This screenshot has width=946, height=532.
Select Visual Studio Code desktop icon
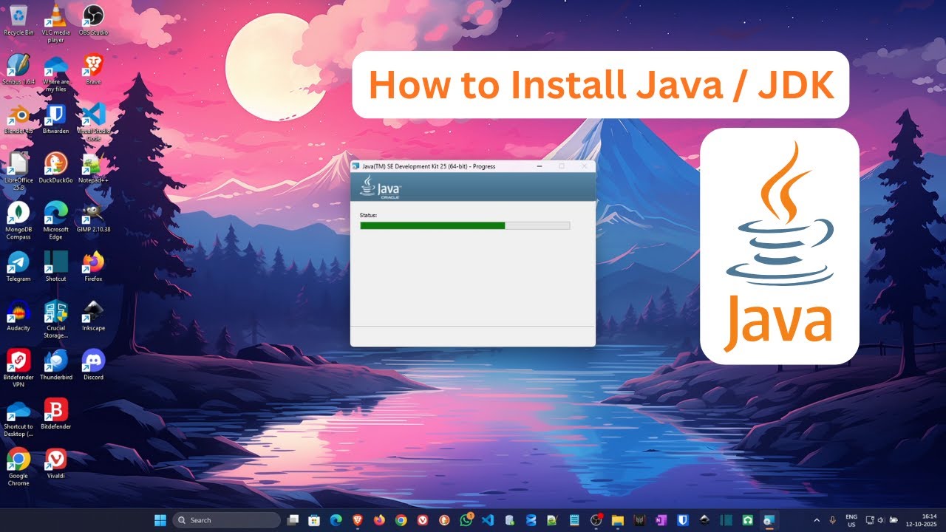click(x=93, y=122)
